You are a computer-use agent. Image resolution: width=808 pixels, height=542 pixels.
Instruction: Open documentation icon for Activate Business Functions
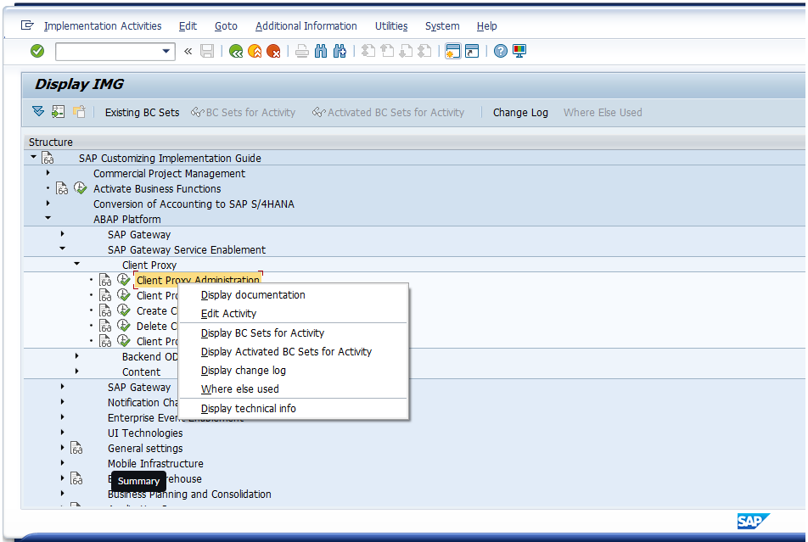click(62, 188)
